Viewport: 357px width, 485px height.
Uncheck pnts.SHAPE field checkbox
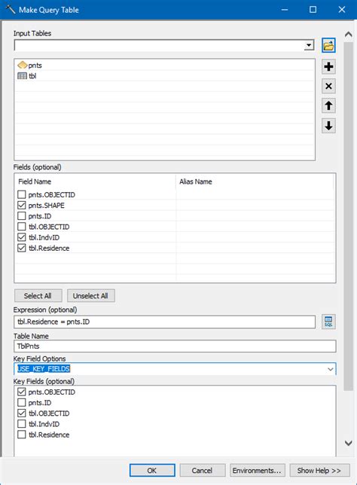[x=22, y=206]
